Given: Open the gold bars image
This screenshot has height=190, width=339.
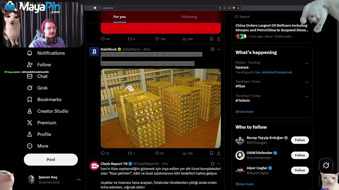Looking at the screenshot, I should click(x=161, y=108).
